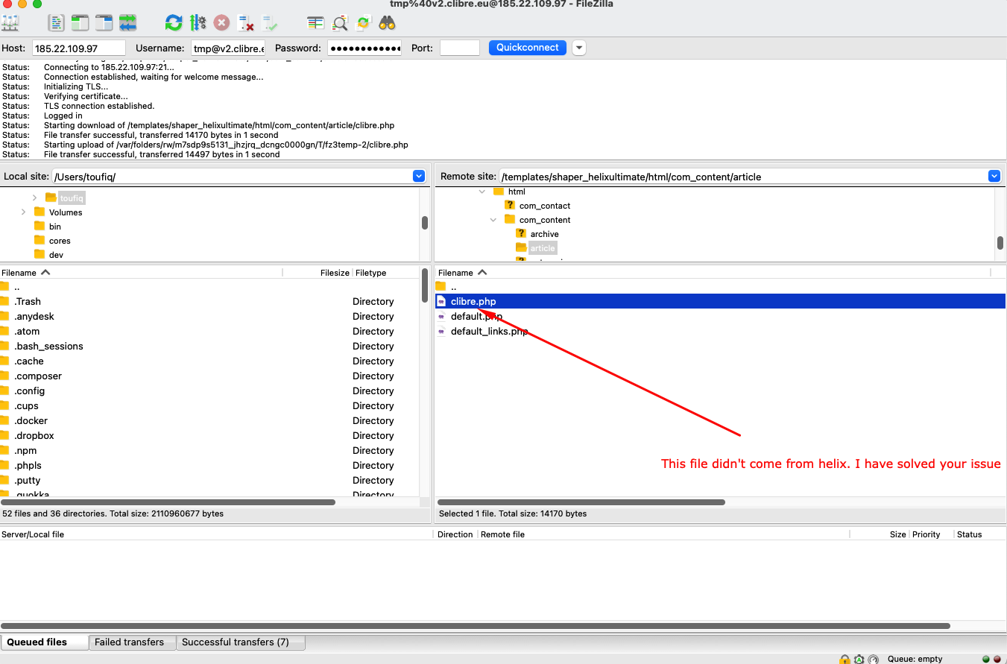Toggle synchronized browsing icon

pos(363,23)
